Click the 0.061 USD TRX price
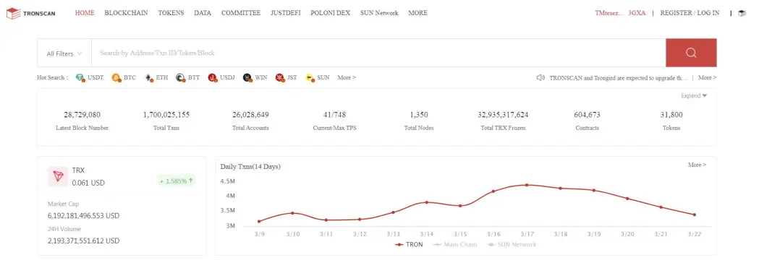 pyautogui.click(x=88, y=183)
